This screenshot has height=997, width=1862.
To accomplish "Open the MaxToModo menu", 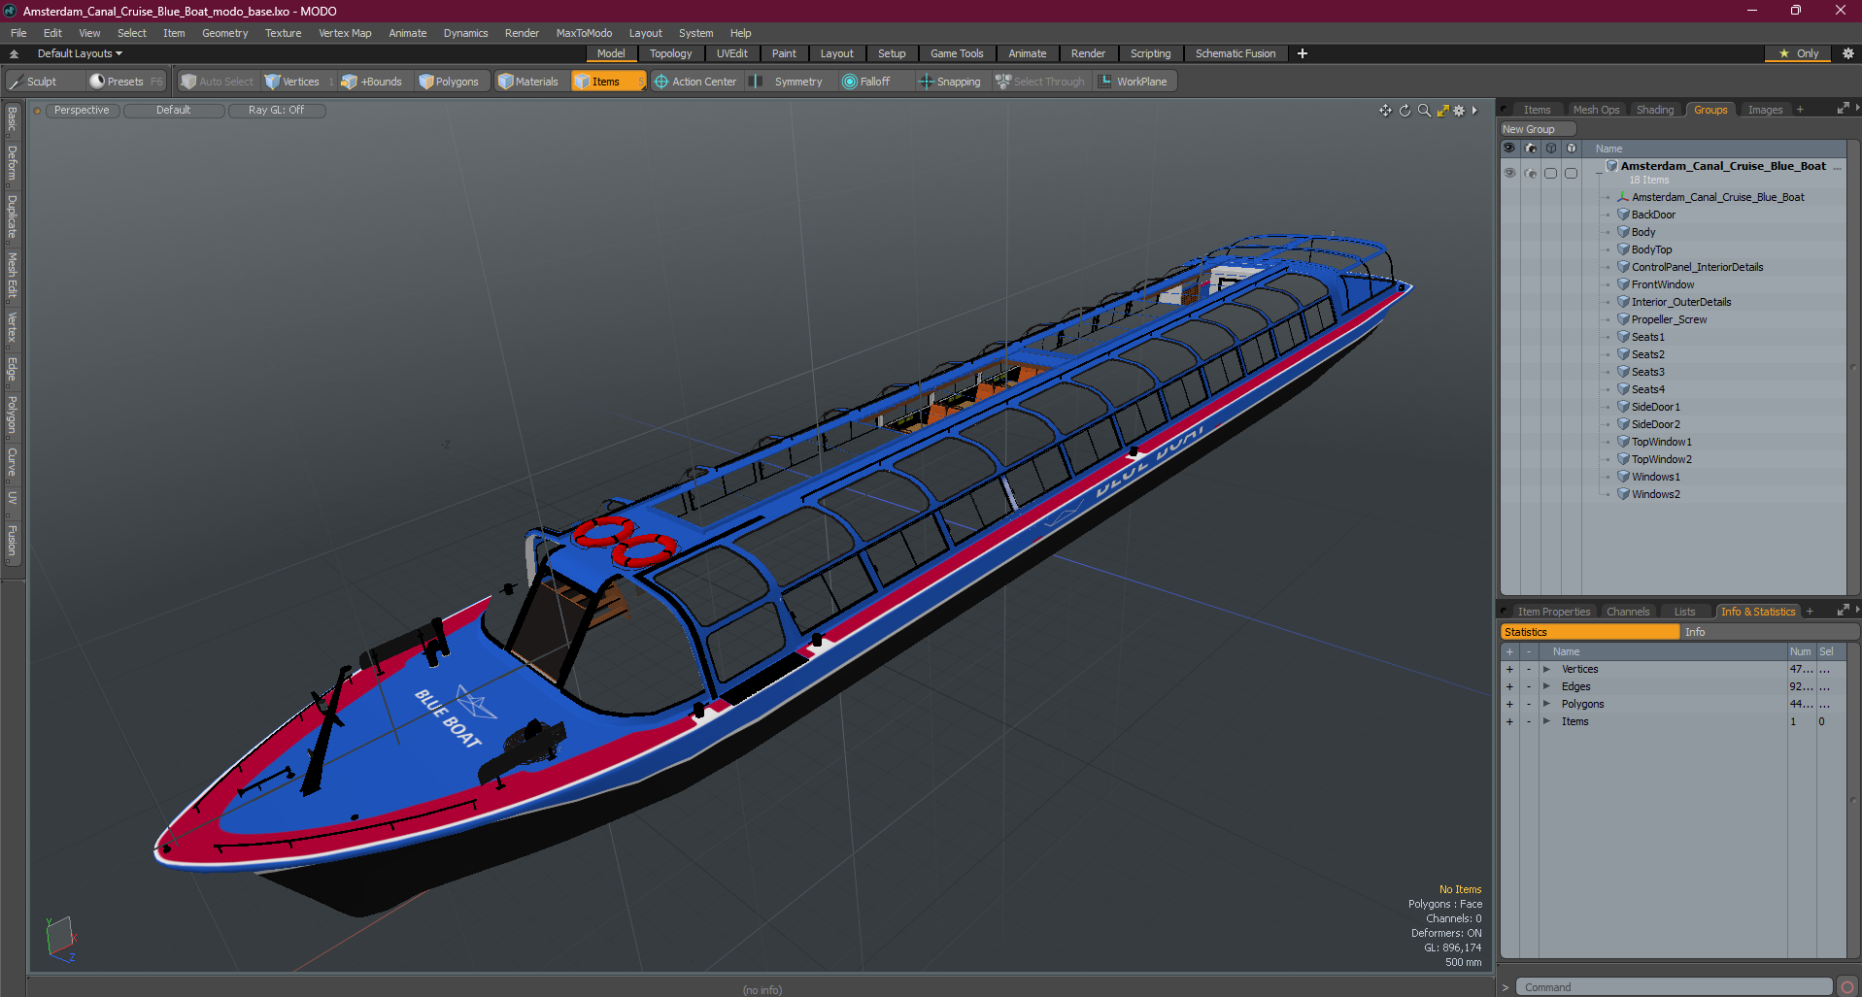I will click(x=584, y=33).
